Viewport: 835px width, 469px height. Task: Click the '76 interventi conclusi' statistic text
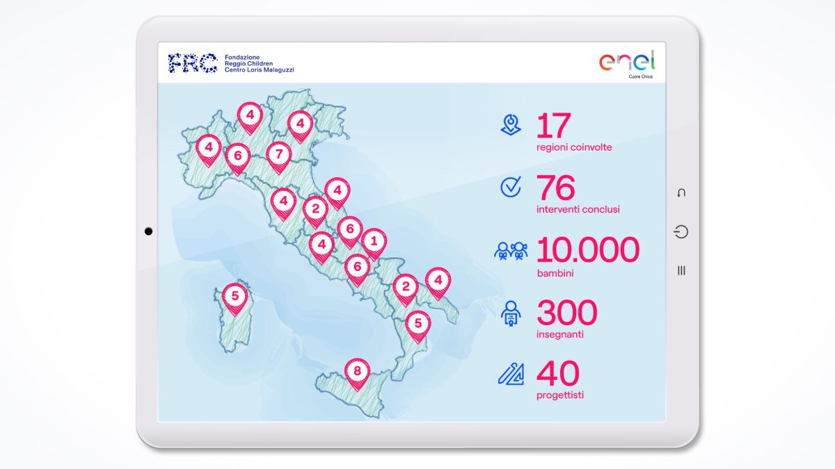577,195
